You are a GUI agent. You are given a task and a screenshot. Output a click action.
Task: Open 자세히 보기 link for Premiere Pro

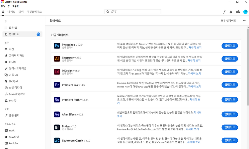coord(195,87)
